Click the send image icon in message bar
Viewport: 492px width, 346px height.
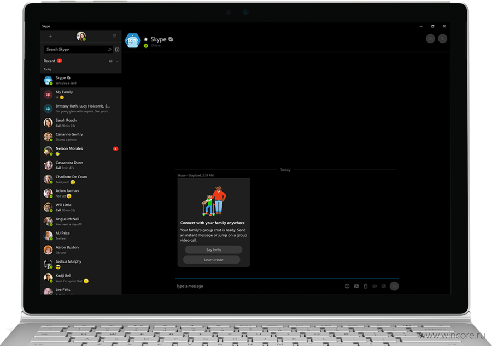[x=356, y=286]
